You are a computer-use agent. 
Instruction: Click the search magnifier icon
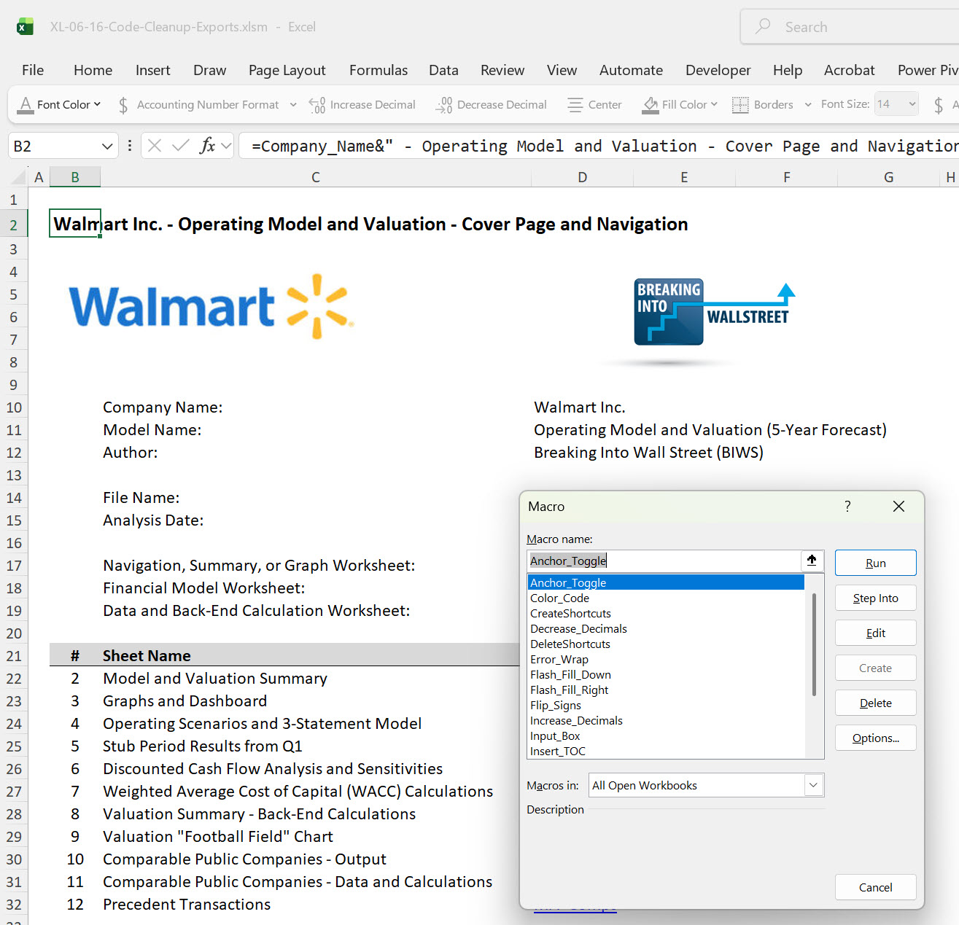pyautogui.click(x=763, y=26)
